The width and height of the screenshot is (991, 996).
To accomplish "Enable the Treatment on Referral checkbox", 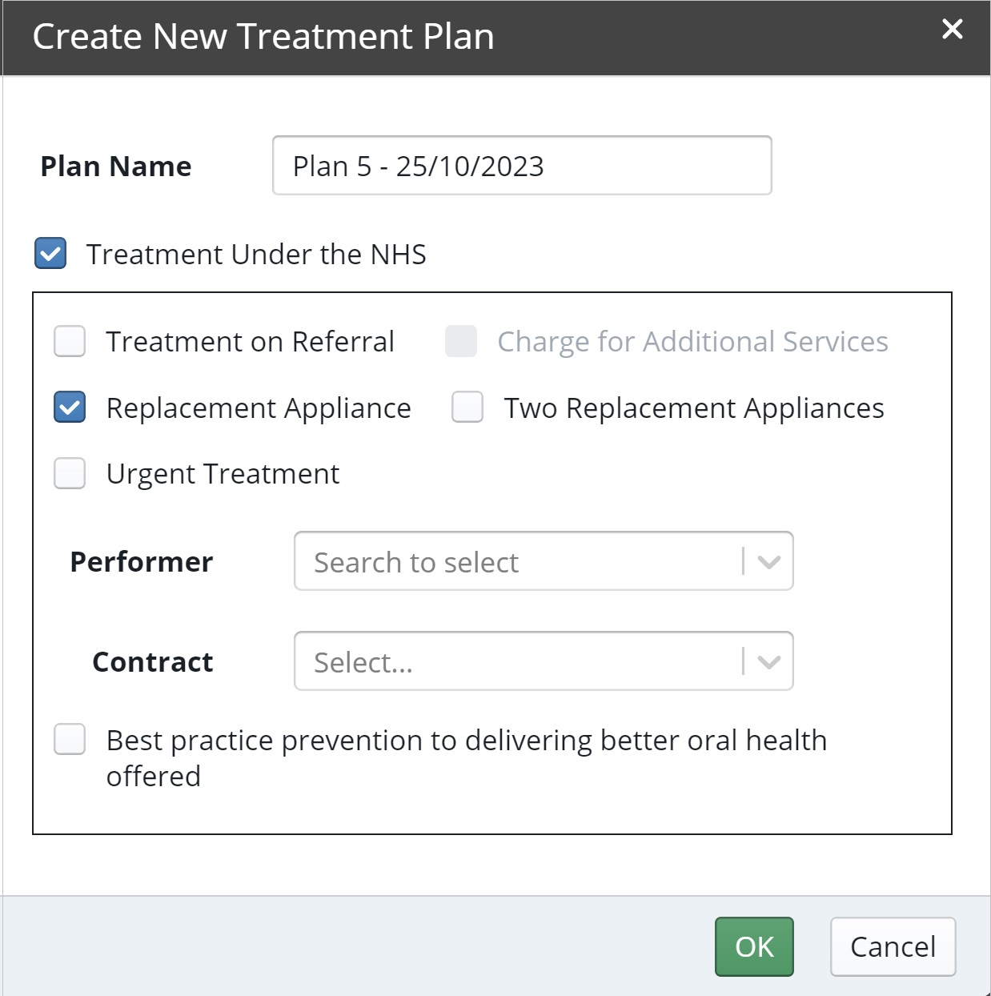I will (70, 341).
